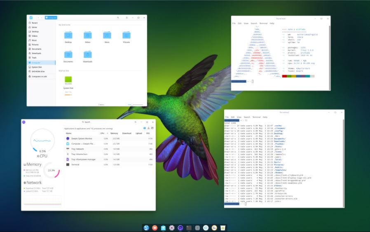The height and width of the screenshot is (232, 370).
Task: Sort processes by Name column
Action: pyautogui.click(x=69, y=134)
